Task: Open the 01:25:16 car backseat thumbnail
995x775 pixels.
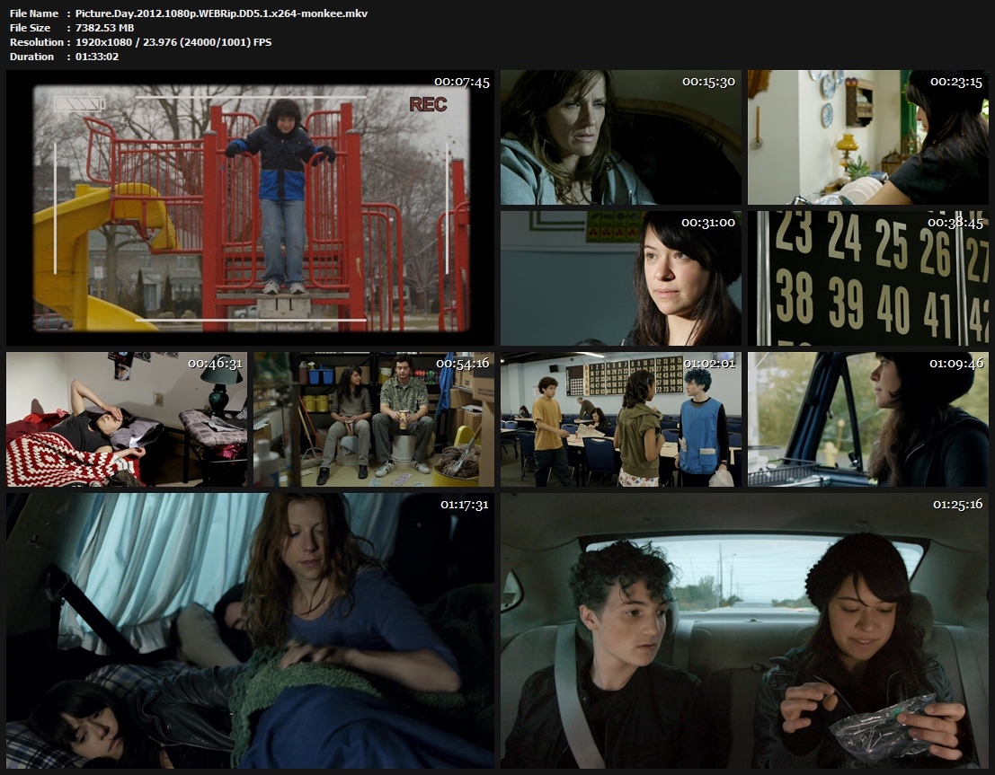Action: coord(744,630)
